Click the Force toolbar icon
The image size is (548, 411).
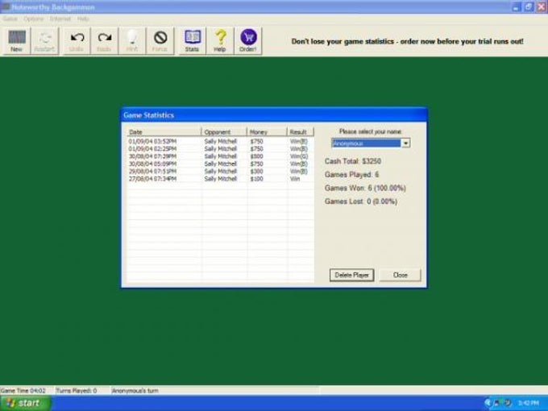160,41
